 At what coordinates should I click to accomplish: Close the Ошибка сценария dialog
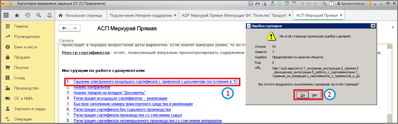tap(374, 26)
